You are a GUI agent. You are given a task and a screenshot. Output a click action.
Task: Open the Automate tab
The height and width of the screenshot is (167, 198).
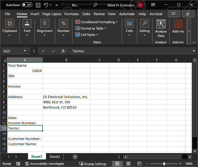coord(127,14)
